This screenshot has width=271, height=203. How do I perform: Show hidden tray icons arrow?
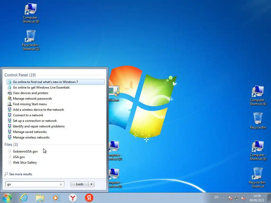click(224, 198)
